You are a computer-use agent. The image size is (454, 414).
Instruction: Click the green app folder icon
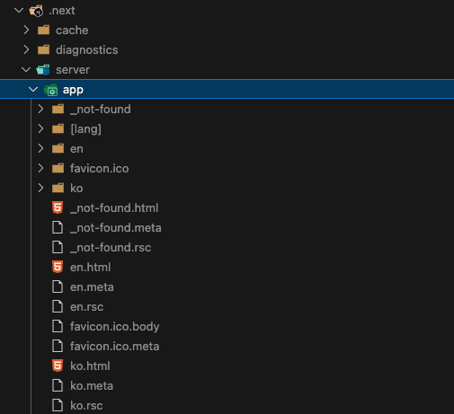point(50,90)
